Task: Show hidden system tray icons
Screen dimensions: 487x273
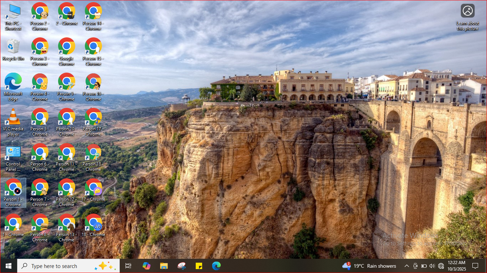Action: click(406, 266)
